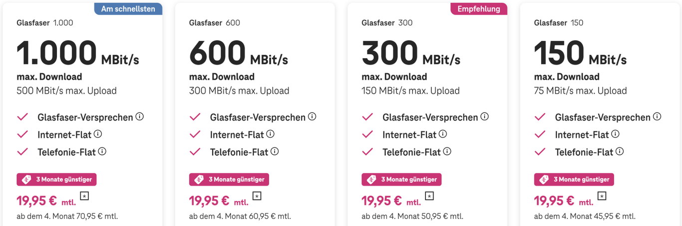Screen dimensions: 682x226
Task: Select the 'Am schnellsten' badge on Glasfaser 1.000
Action: pos(128,8)
